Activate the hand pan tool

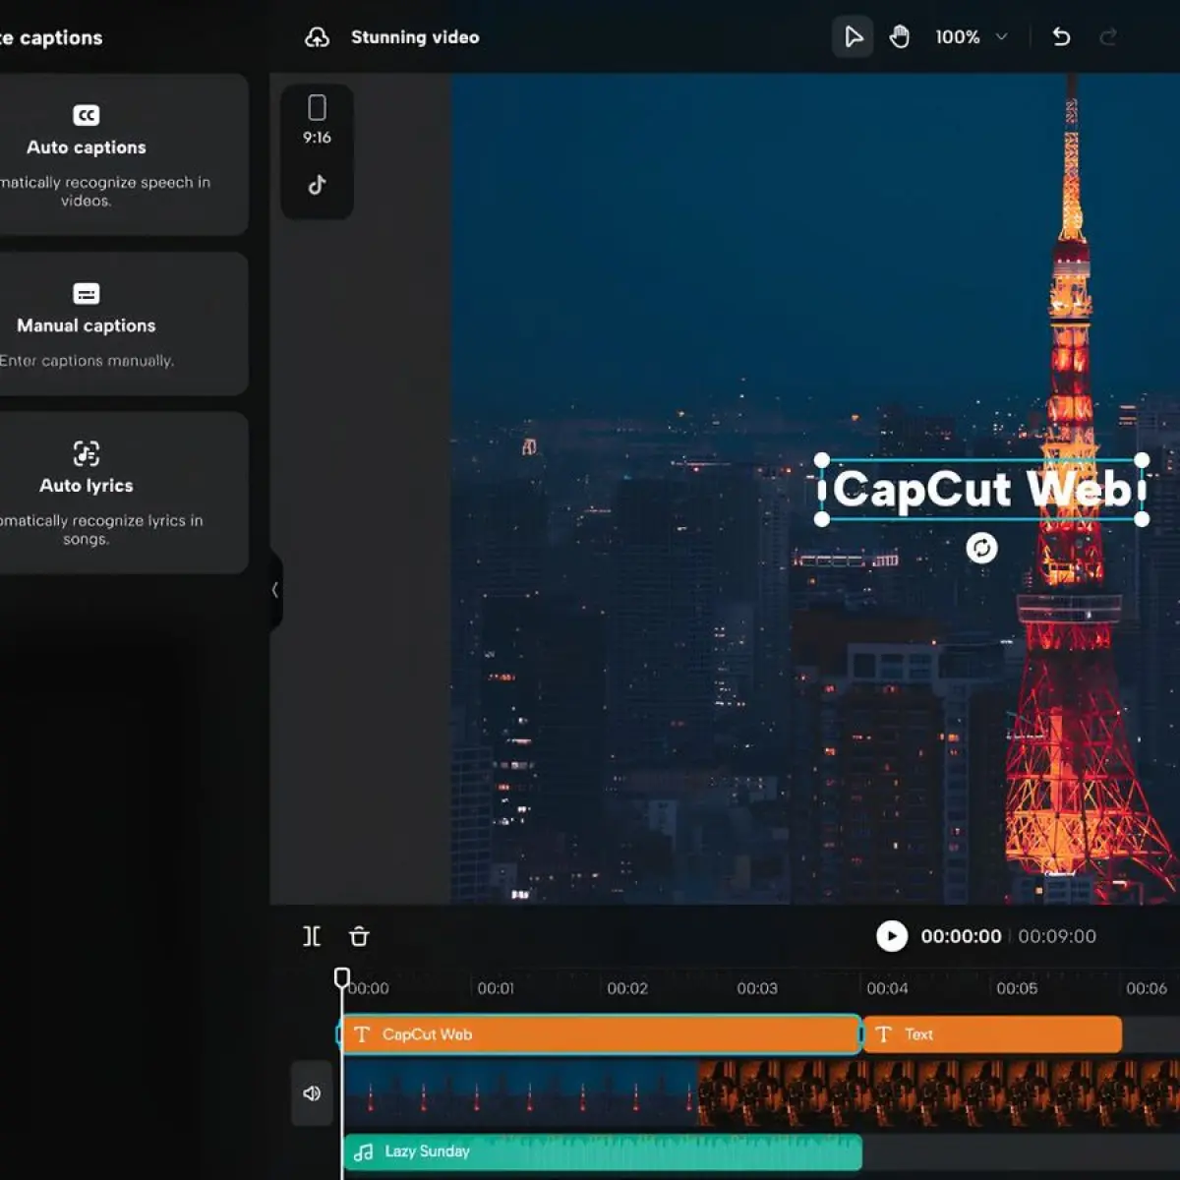(x=899, y=37)
